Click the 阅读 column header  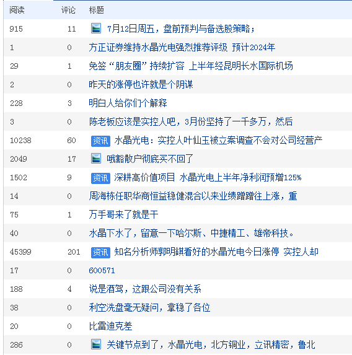[17, 10]
